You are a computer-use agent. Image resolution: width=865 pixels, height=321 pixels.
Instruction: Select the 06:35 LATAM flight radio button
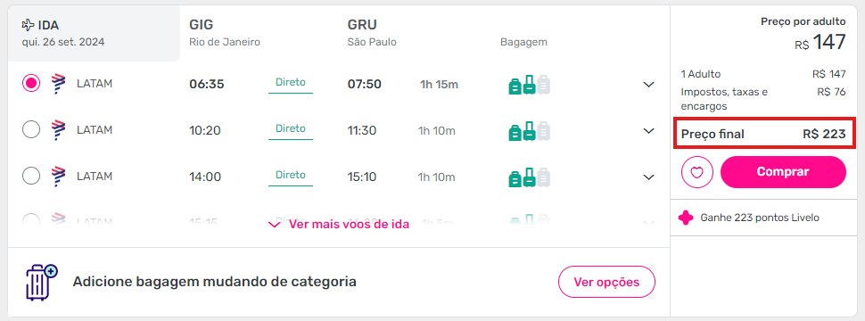point(31,83)
